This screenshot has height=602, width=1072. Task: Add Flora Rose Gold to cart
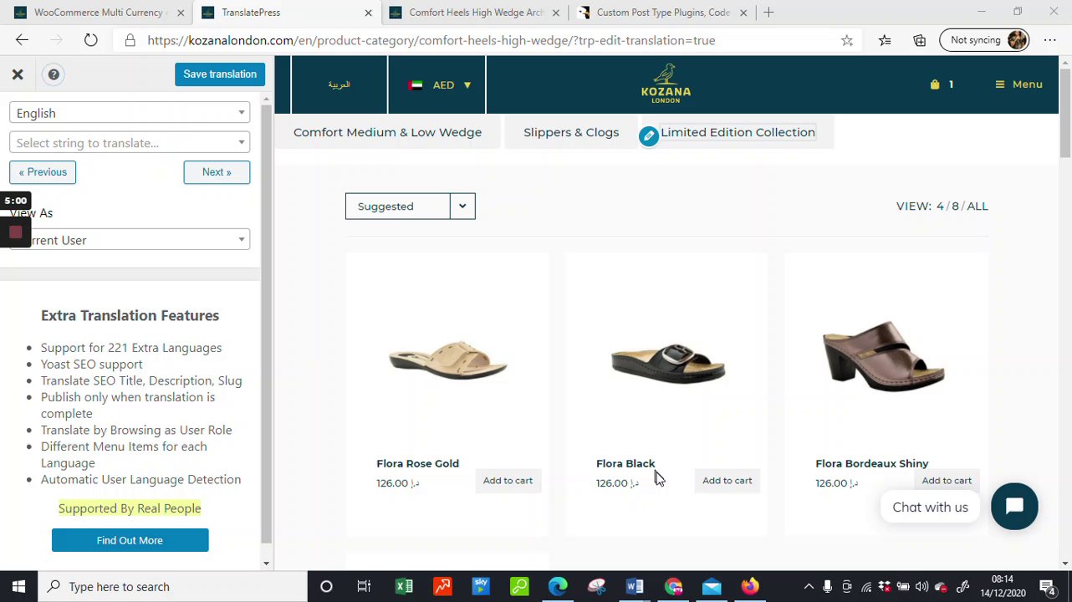tap(508, 481)
